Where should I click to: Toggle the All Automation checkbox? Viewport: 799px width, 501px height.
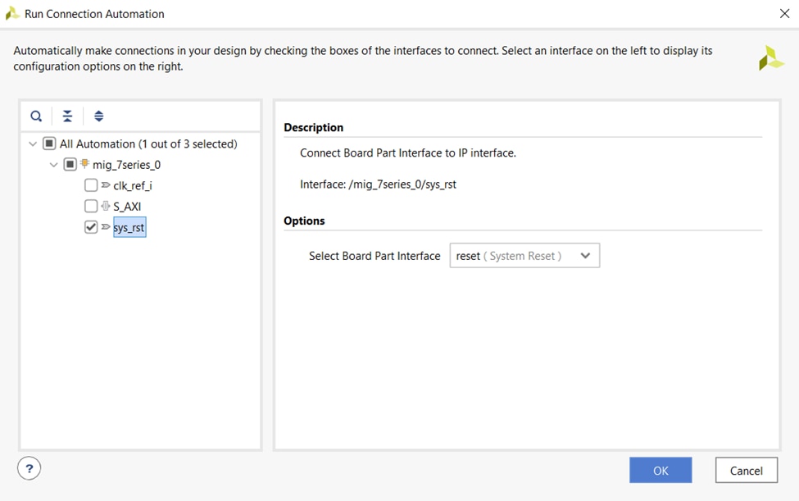(x=49, y=143)
